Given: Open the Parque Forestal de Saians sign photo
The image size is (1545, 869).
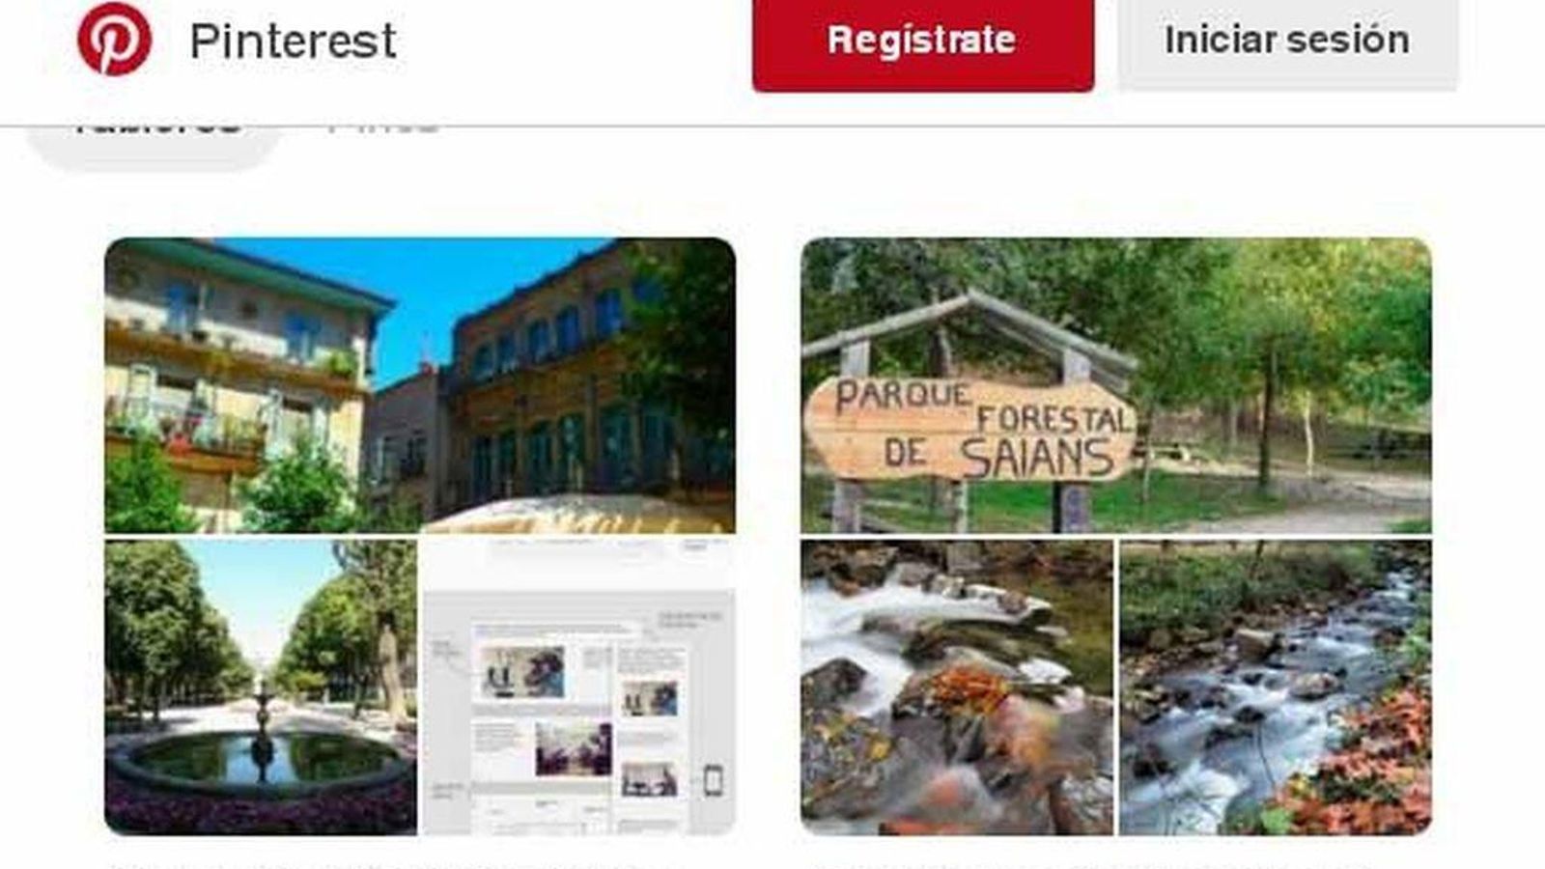Looking at the screenshot, I should point(1116,385).
